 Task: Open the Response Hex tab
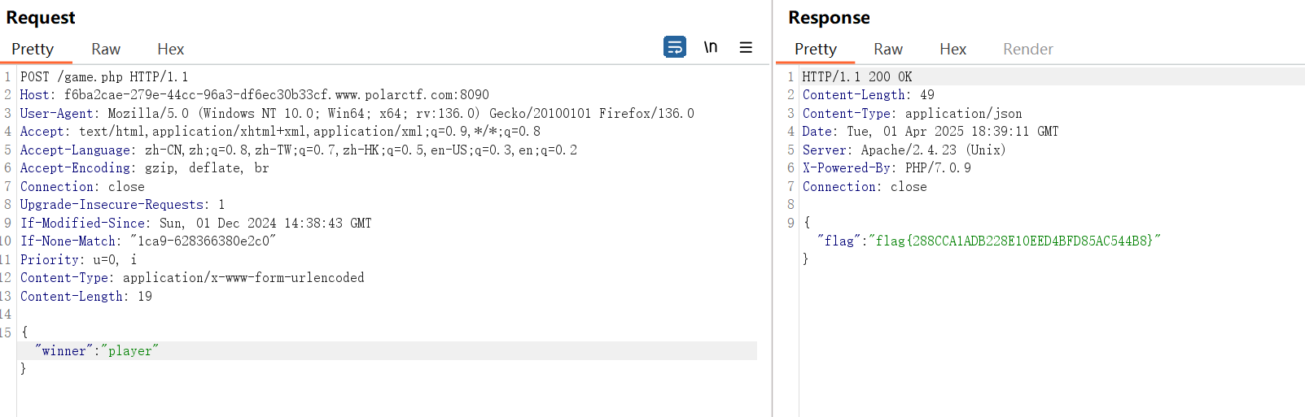[x=953, y=50]
